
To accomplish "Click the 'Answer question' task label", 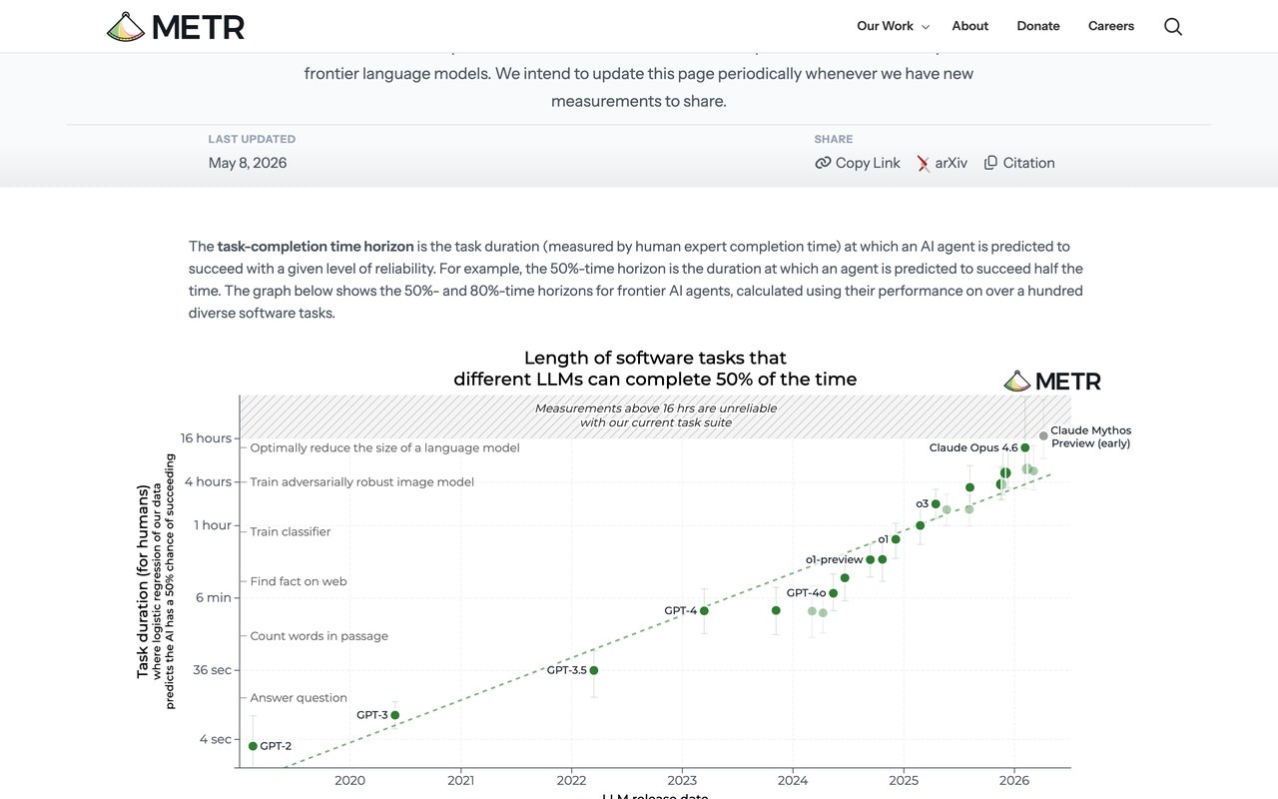I will 299,698.
